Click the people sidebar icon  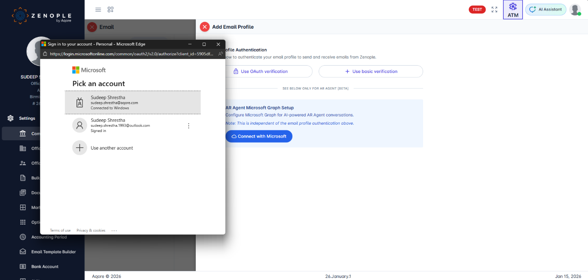23,163
